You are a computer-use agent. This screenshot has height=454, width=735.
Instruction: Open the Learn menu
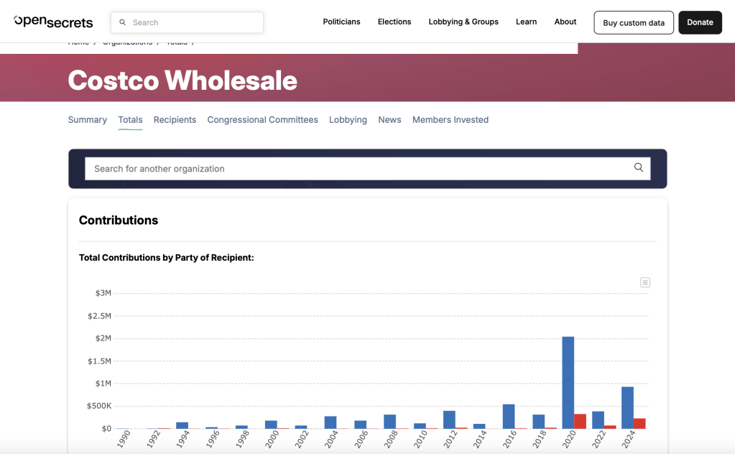coord(526,22)
